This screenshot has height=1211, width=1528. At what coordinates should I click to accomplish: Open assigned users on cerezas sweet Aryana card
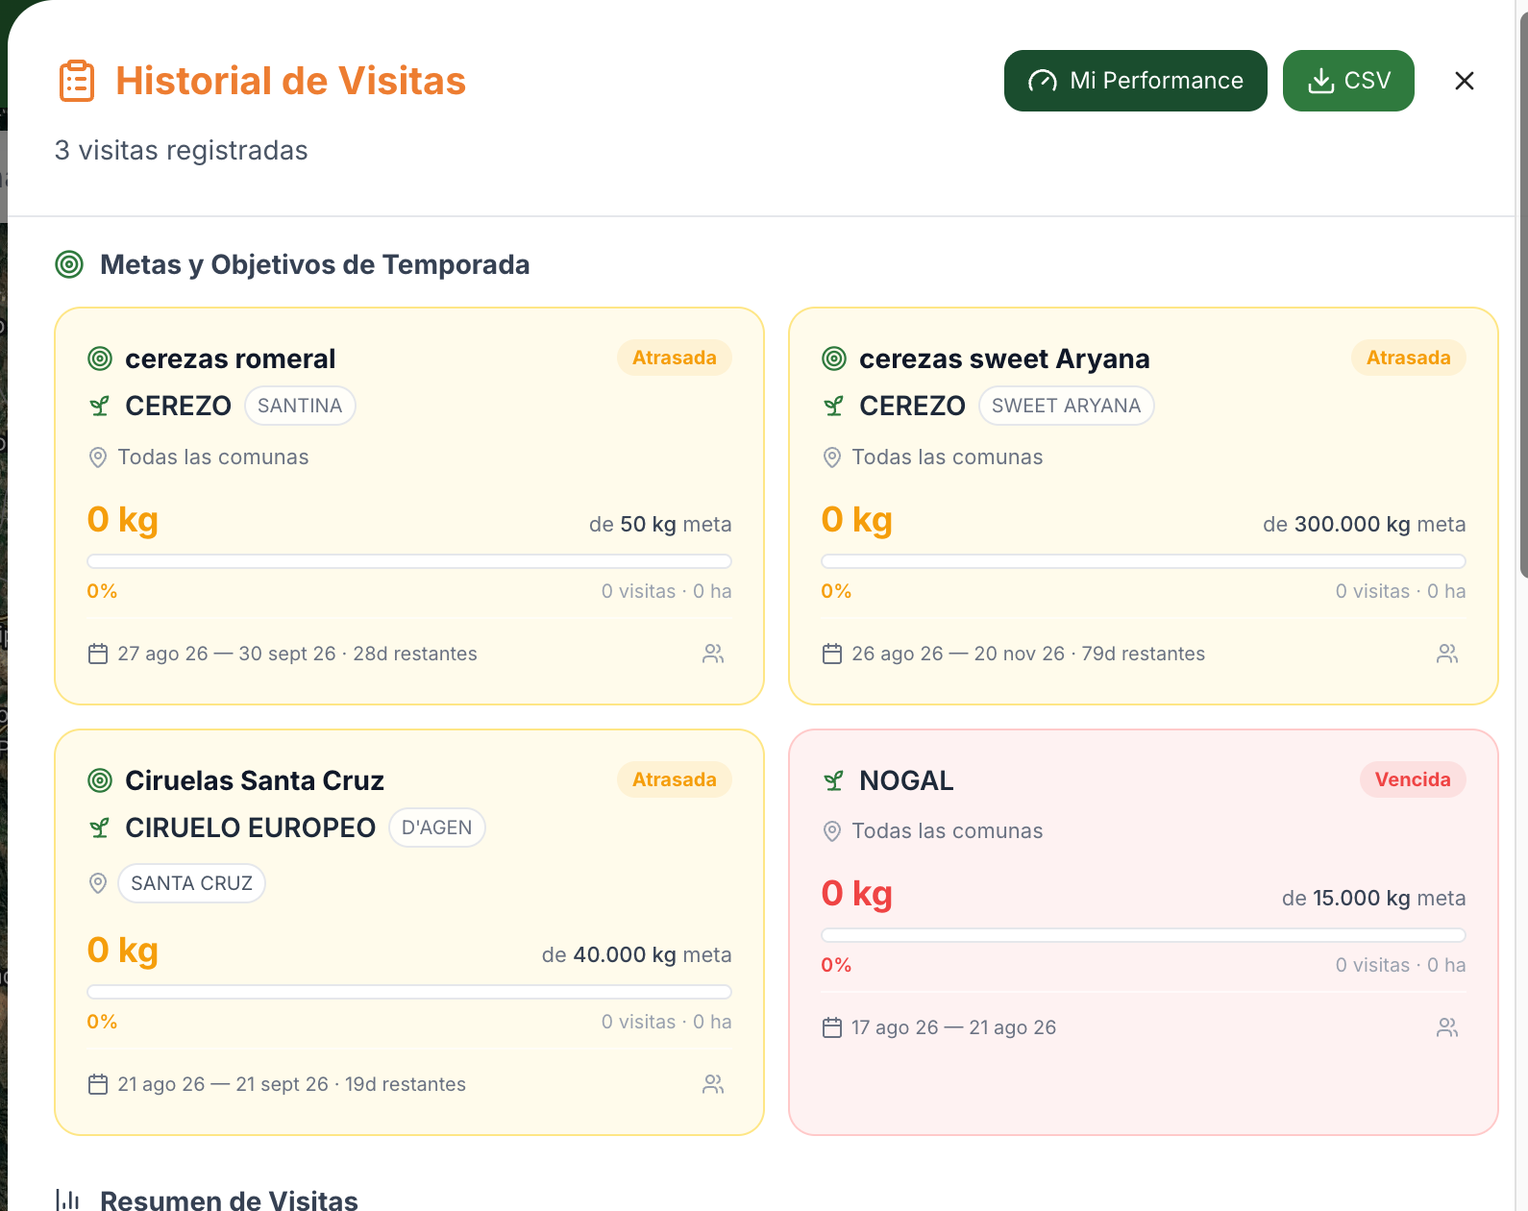[1447, 654]
